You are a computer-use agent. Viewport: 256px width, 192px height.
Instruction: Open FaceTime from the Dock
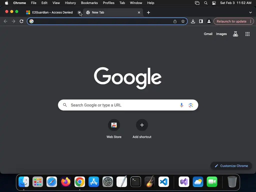pyautogui.click(x=212, y=182)
